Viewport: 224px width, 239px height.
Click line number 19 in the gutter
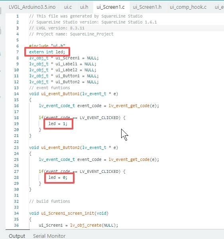point(16,123)
